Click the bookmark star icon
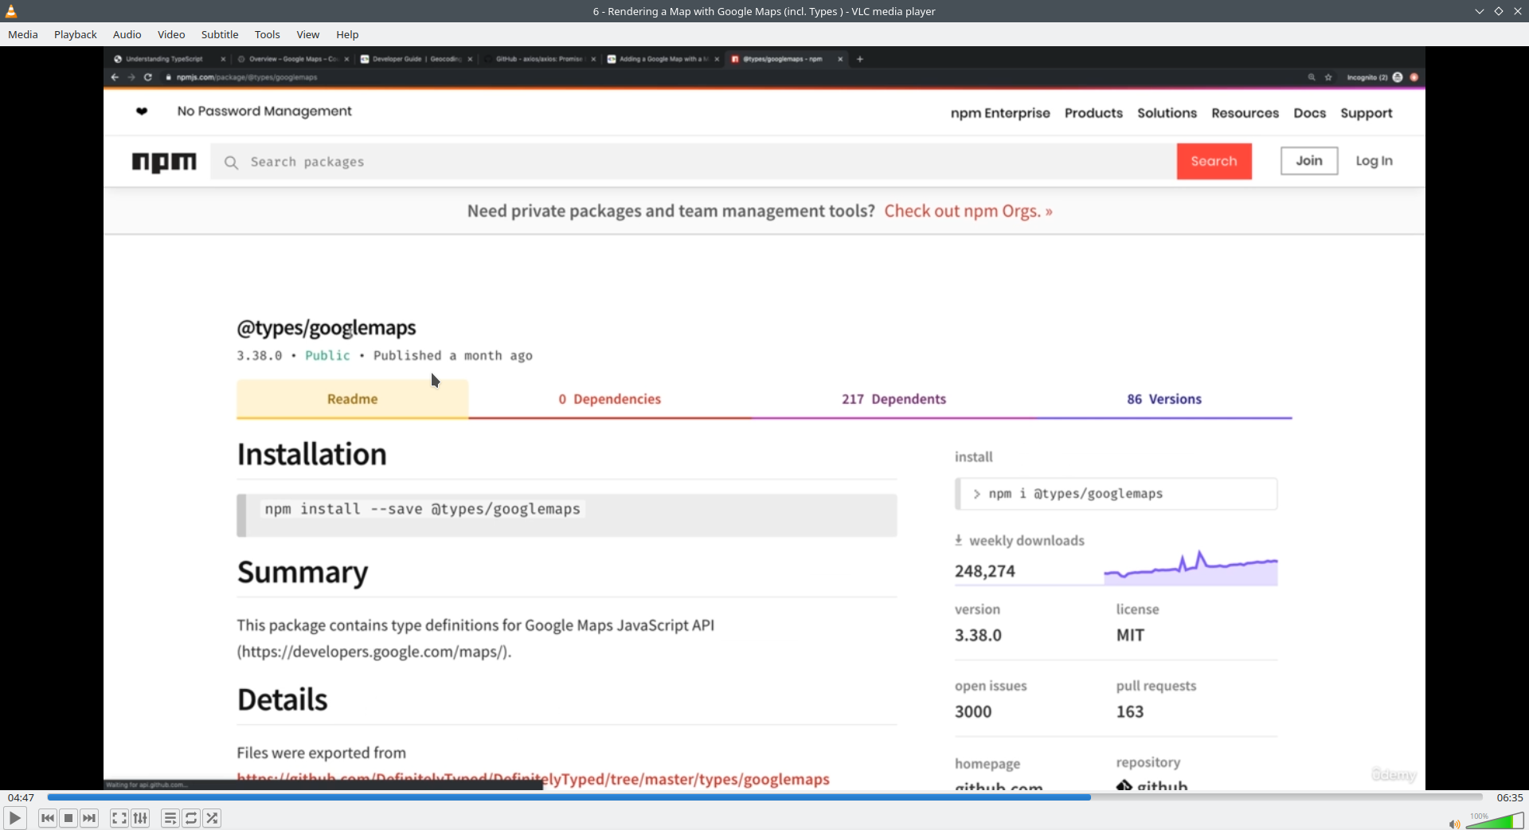The width and height of the screenshot is (1529, 830). pos(1328,77)
